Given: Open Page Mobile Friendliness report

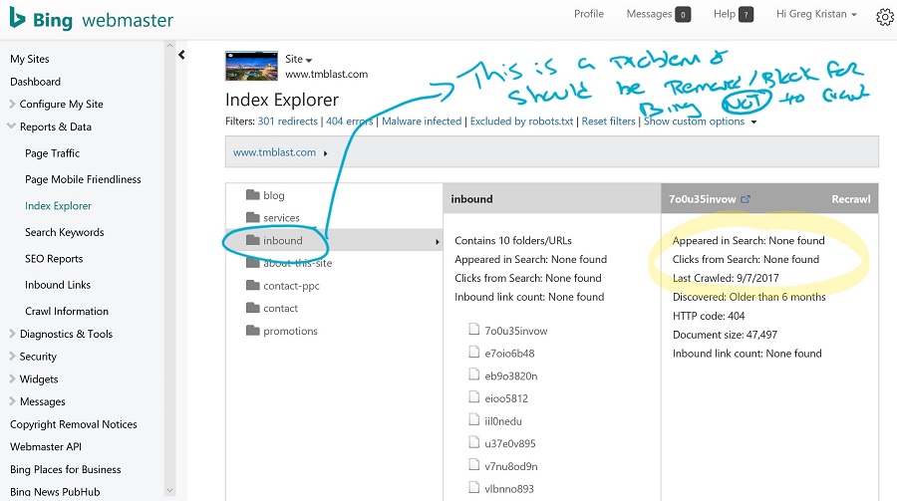Looking at the screenshot, I should point(83,179).
